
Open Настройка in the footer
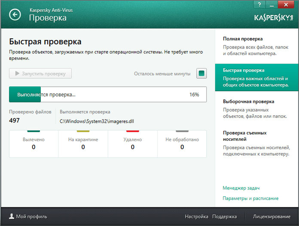click(196, 217)
